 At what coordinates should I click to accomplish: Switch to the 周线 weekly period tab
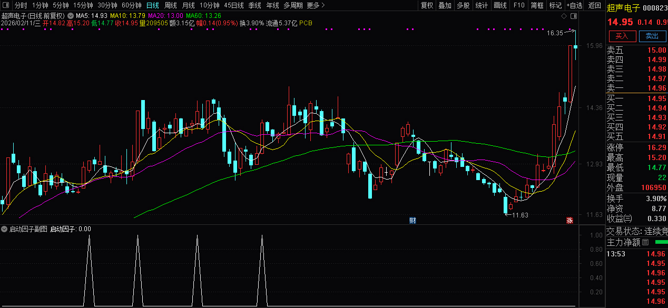point(171,5)
